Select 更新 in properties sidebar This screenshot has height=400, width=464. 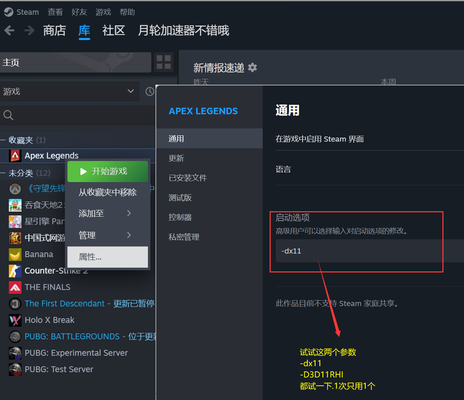pos(209,158)
